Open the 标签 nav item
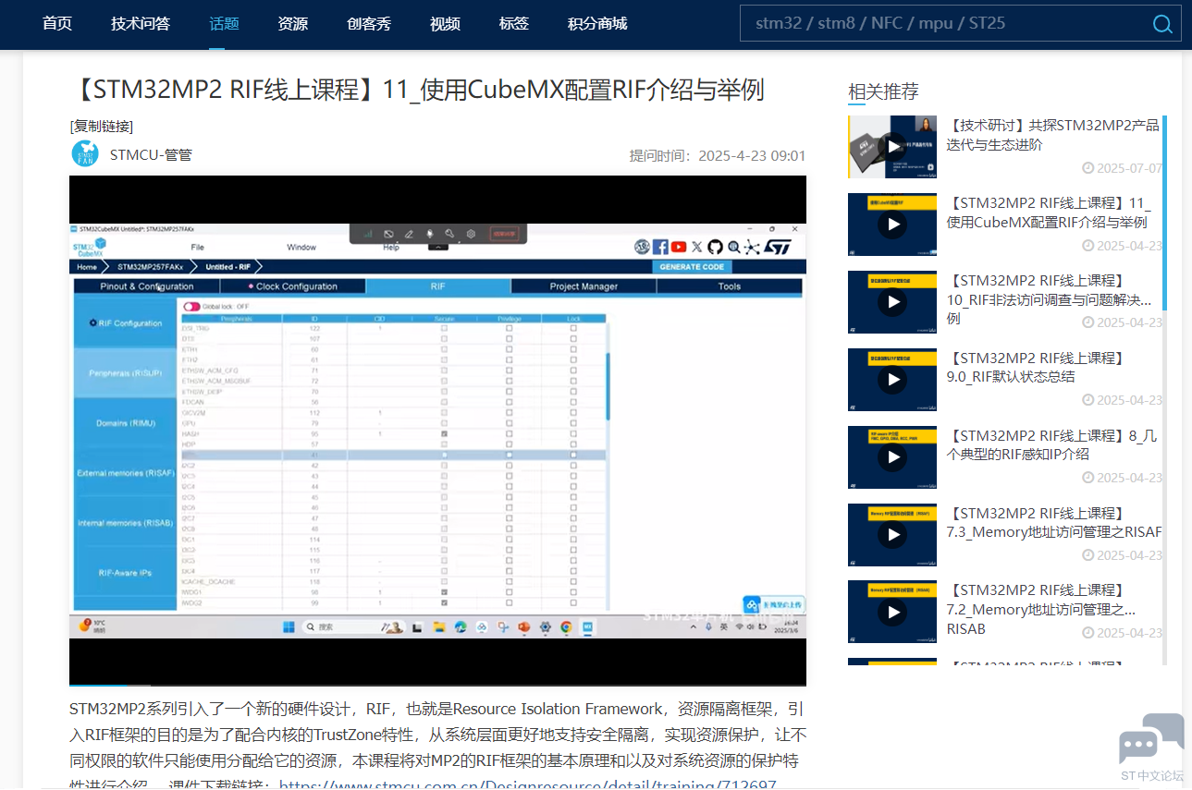This screenshot has width=1192, height=790. pyautogui.click(x=513, y=24)
